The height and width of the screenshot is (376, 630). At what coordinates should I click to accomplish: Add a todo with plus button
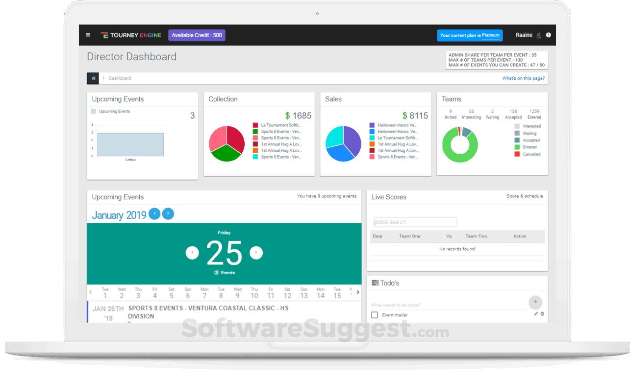point(535,302)
